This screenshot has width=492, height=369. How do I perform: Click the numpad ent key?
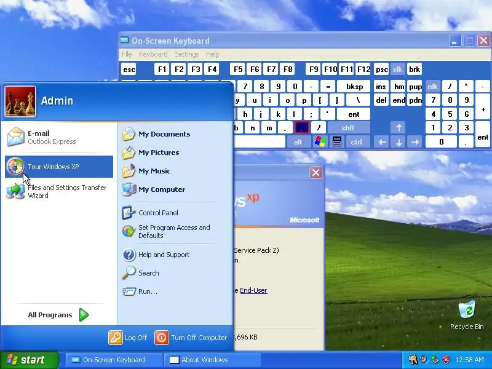483,135
